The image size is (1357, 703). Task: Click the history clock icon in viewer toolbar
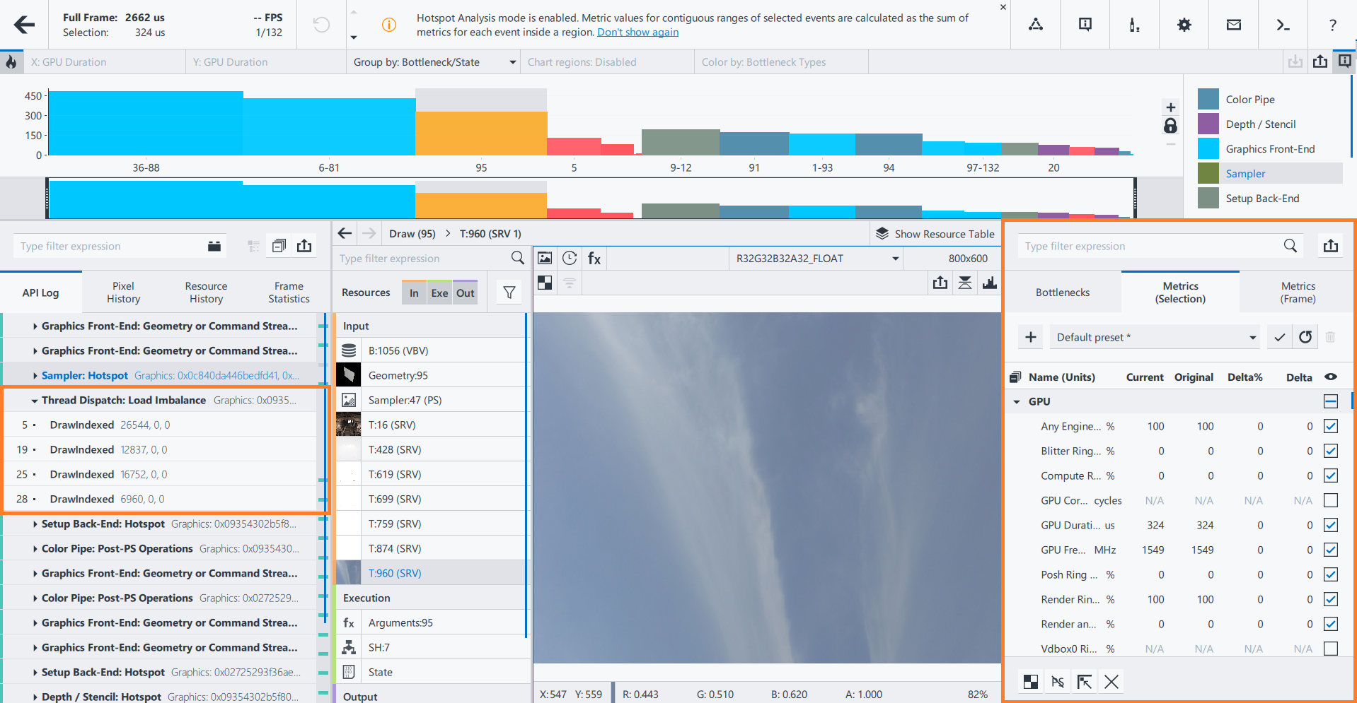pos(570,258)
